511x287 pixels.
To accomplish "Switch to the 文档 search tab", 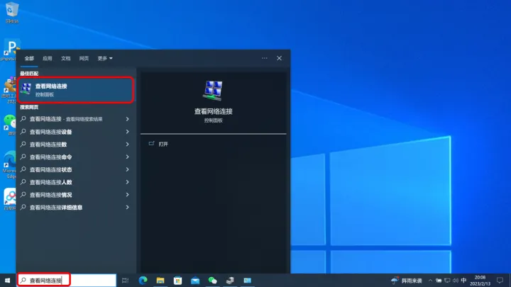I will [x=66, y=58].
